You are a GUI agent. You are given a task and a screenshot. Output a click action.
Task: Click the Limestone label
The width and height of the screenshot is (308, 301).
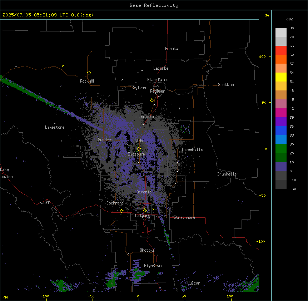(x=55, y=127)
